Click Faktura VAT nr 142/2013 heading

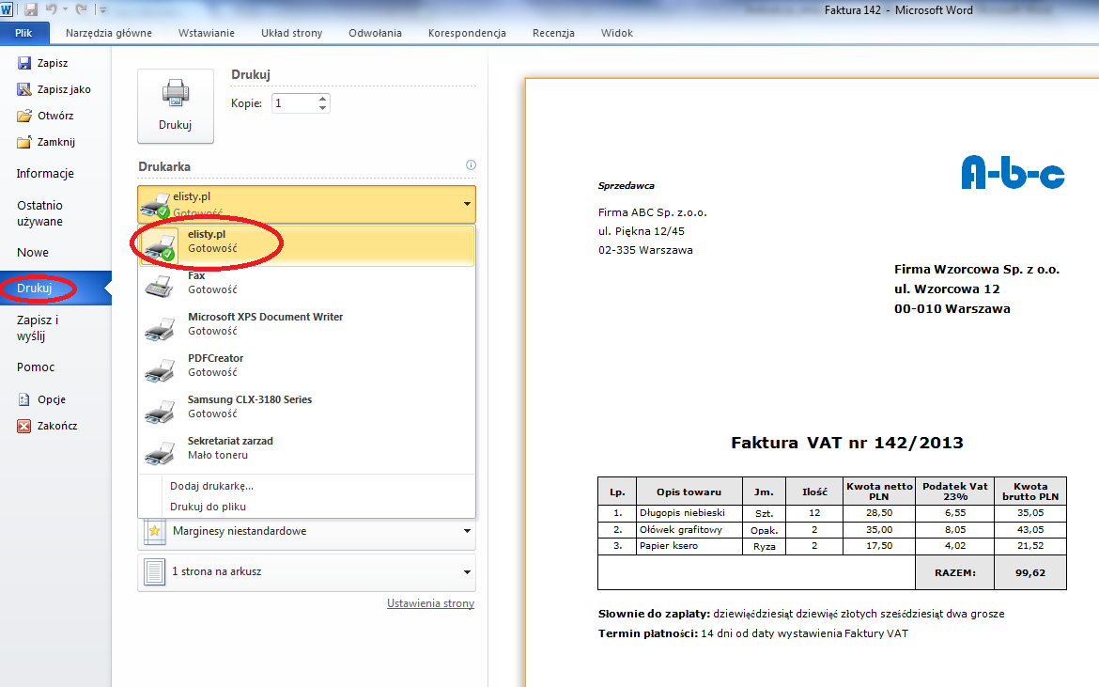[846, 443]
